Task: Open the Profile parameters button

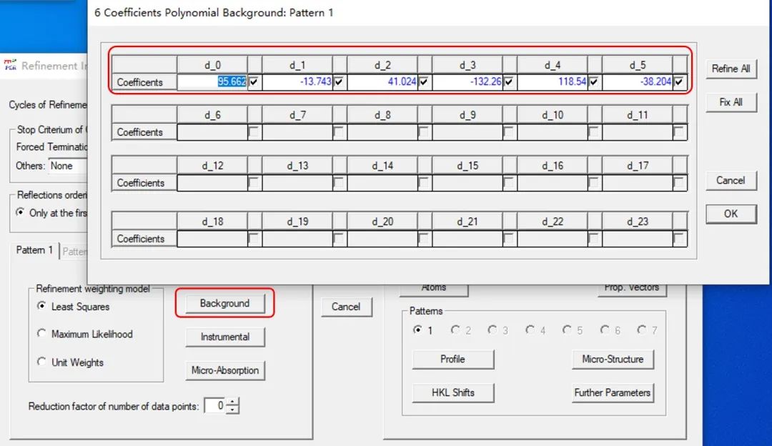Action: point(452,360)
